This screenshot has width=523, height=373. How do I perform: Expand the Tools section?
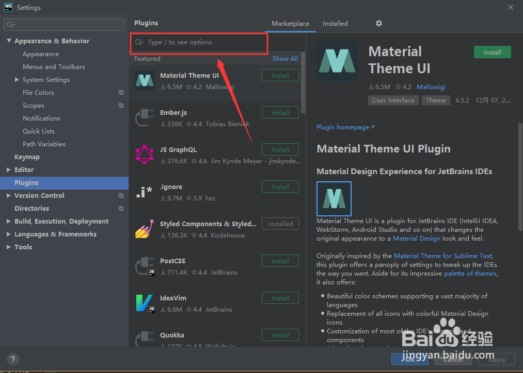coord(9,247)
